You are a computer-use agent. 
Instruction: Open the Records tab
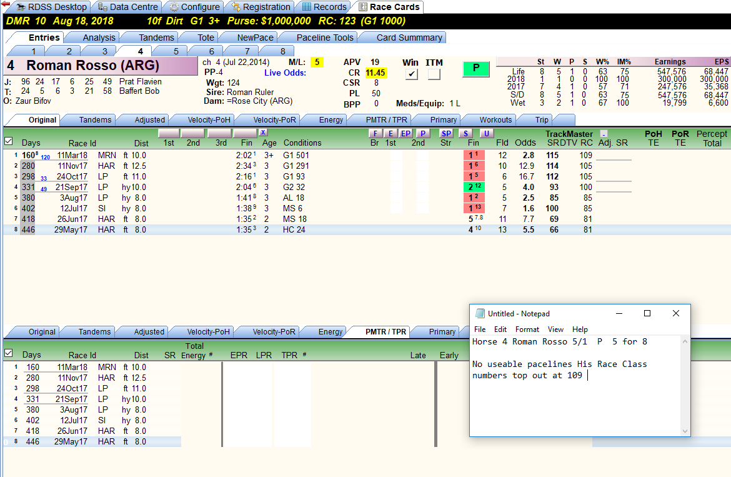point(324,7)
